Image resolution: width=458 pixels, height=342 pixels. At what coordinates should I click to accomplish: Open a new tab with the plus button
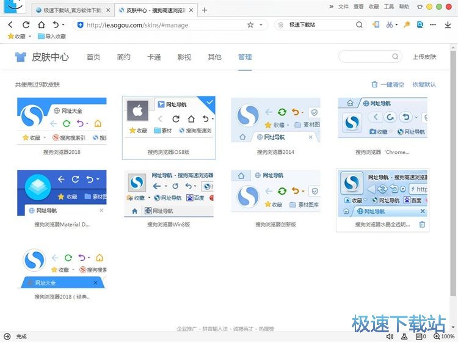click(205, 10)
